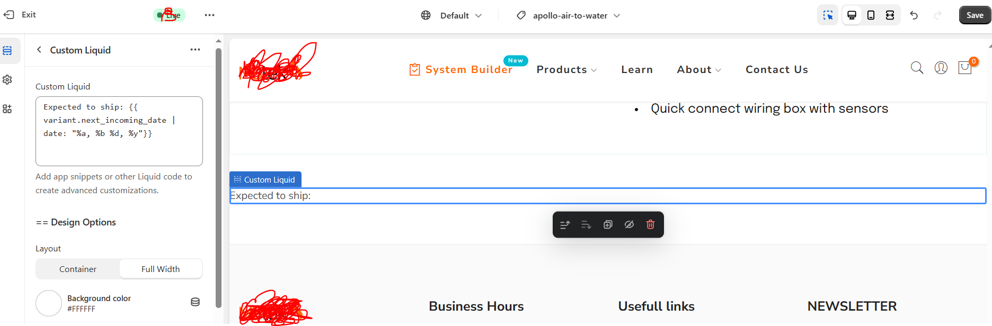The height and width of the screenshot is (326, 992).
Task: Open the Sections panel icon
Action: click(7, 51)
